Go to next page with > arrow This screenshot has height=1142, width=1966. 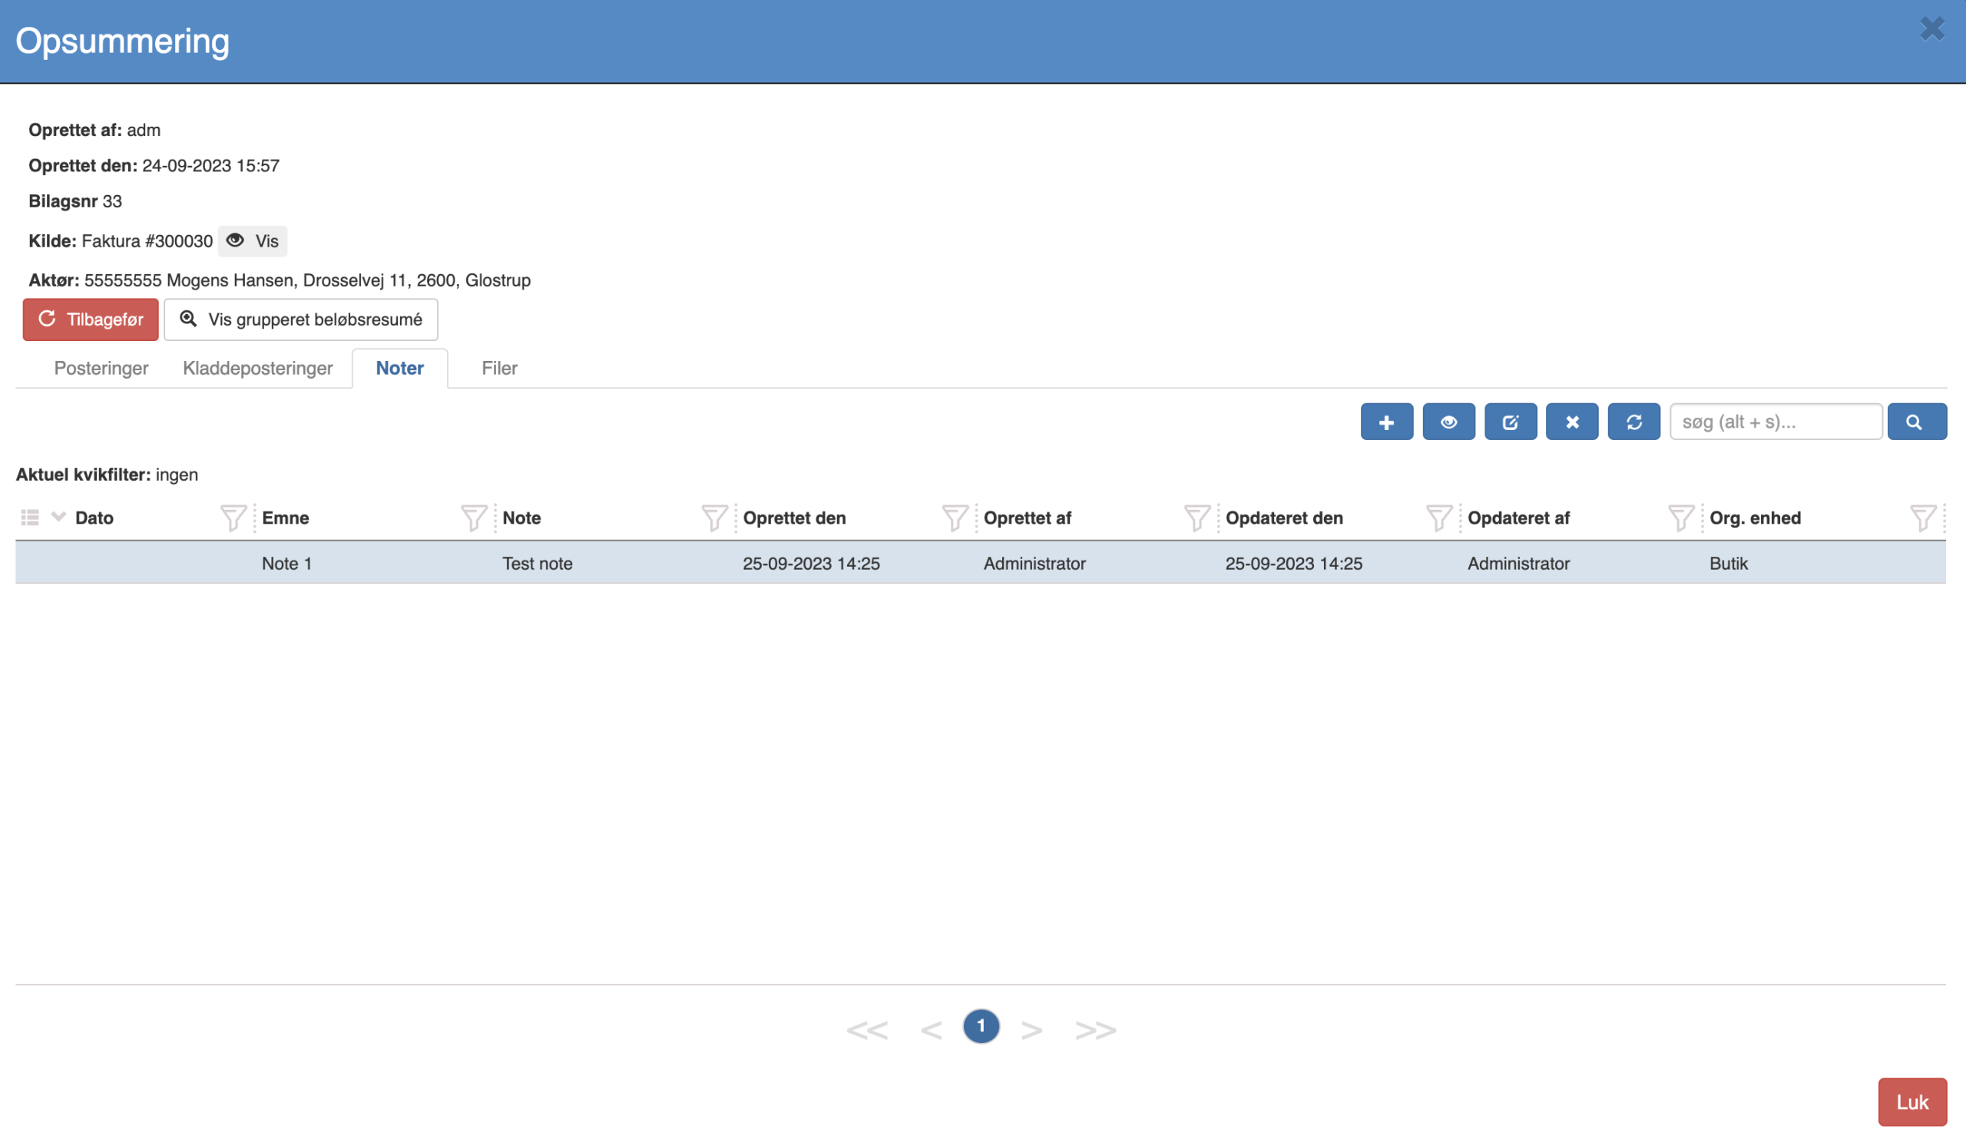1031,1030
